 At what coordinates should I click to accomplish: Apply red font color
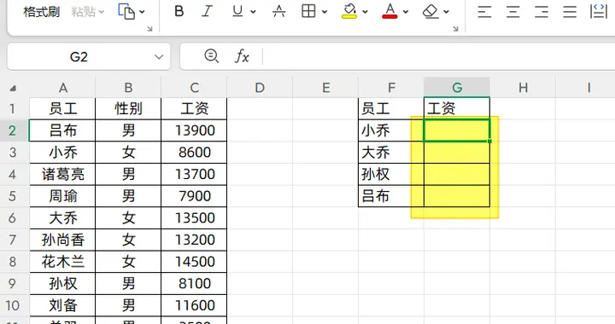point(389,11)
